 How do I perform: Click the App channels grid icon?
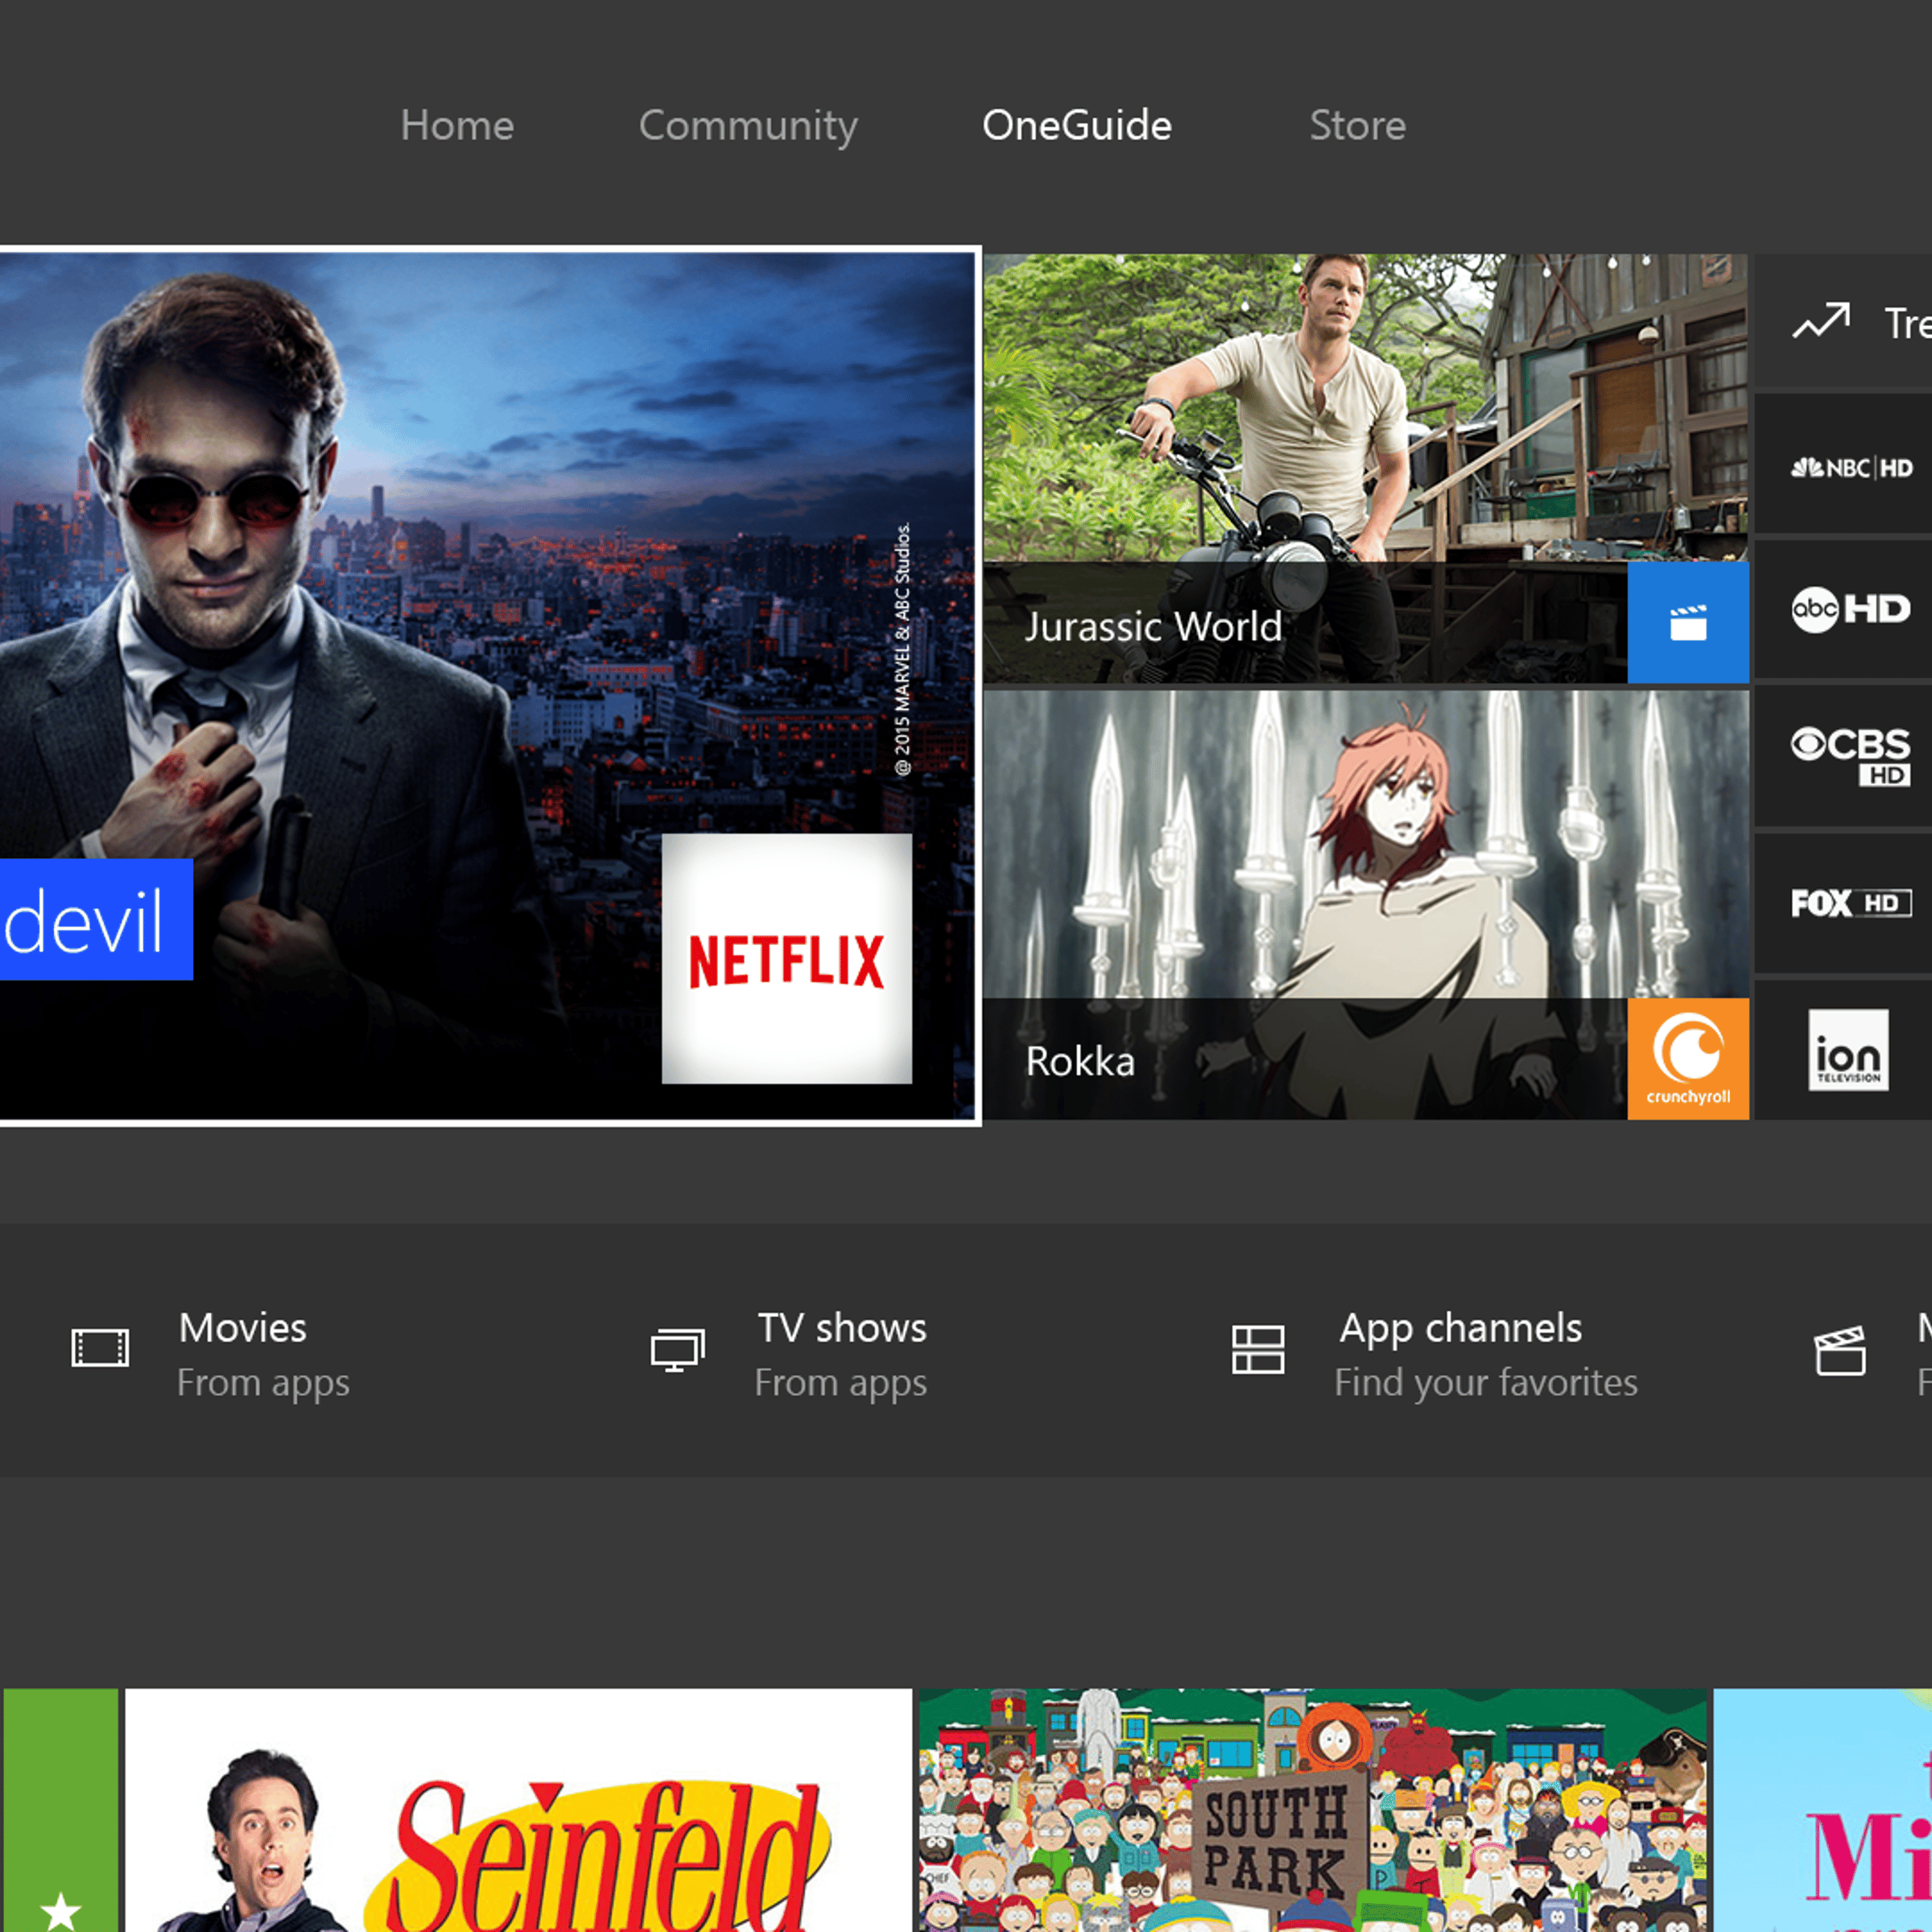click(x=1258, y=1350)
